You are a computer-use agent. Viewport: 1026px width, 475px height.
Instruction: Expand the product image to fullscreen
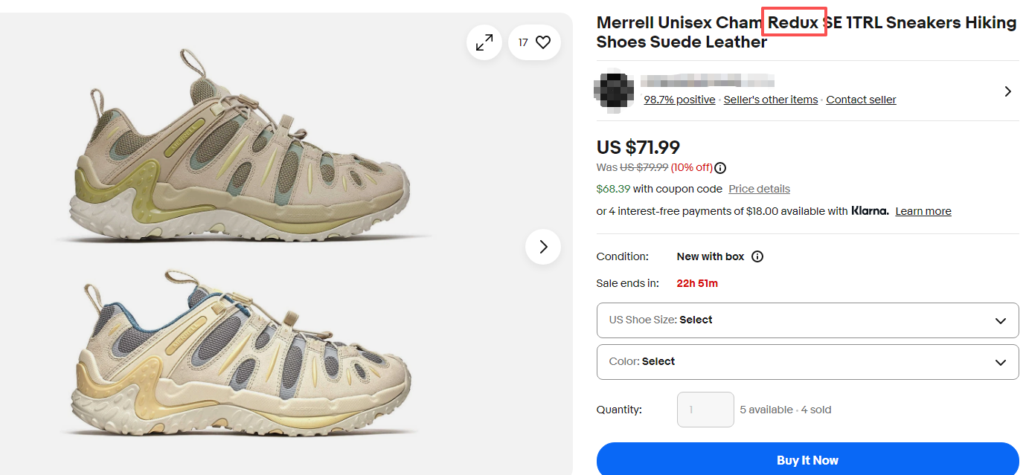(484, 42)
